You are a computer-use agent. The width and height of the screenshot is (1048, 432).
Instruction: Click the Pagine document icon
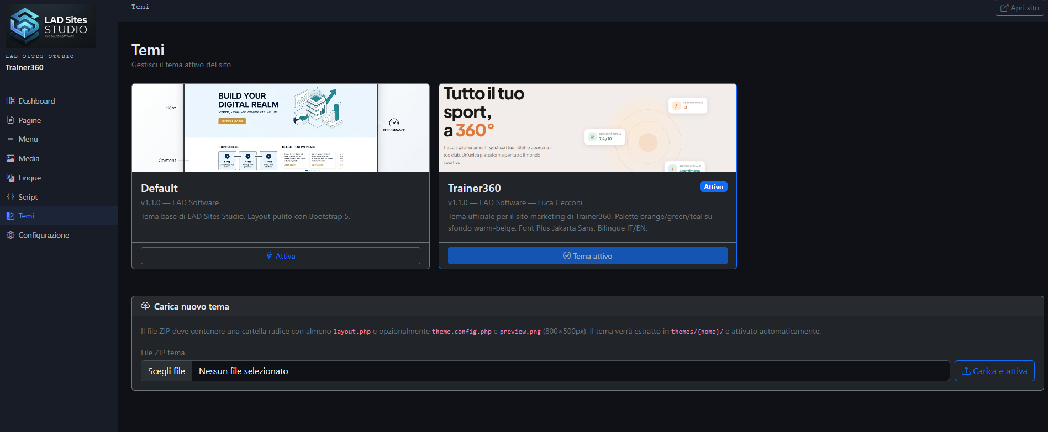10,120
